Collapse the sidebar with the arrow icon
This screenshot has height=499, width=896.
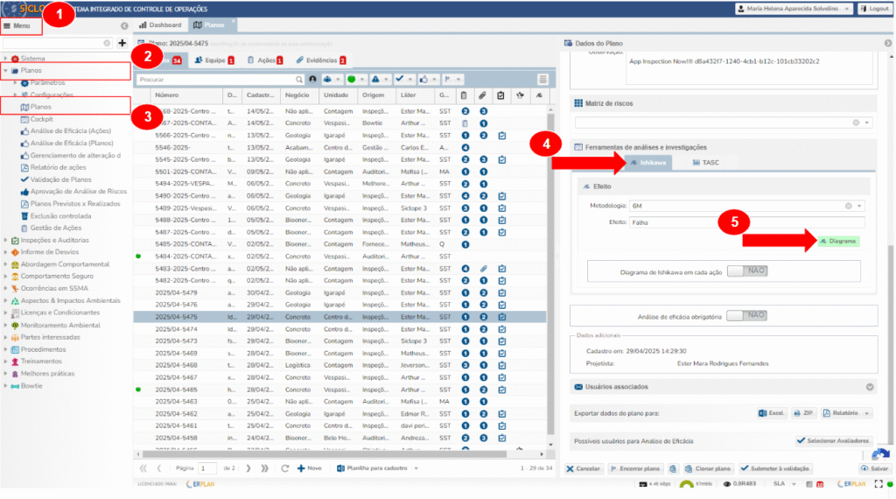tap(124, 25)
